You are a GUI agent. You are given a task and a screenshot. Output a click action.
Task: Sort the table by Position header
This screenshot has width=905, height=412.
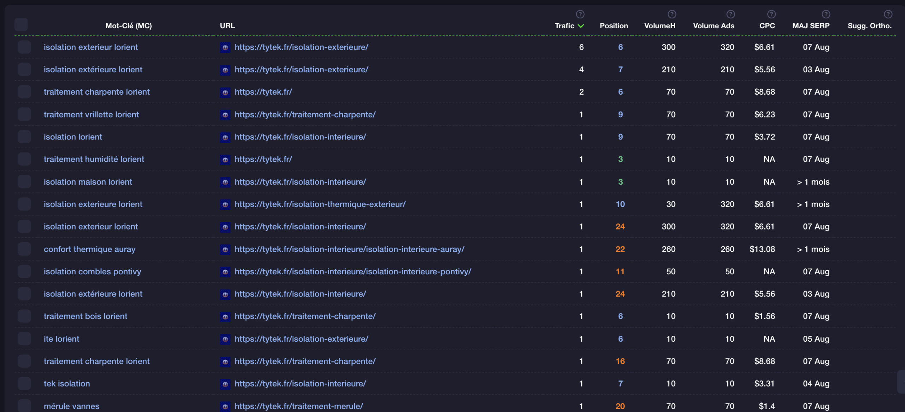click(614, 26)
